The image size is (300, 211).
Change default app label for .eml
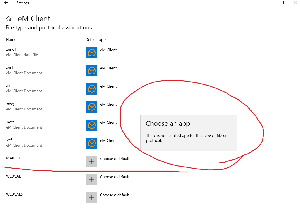click(x=108, y=68)
